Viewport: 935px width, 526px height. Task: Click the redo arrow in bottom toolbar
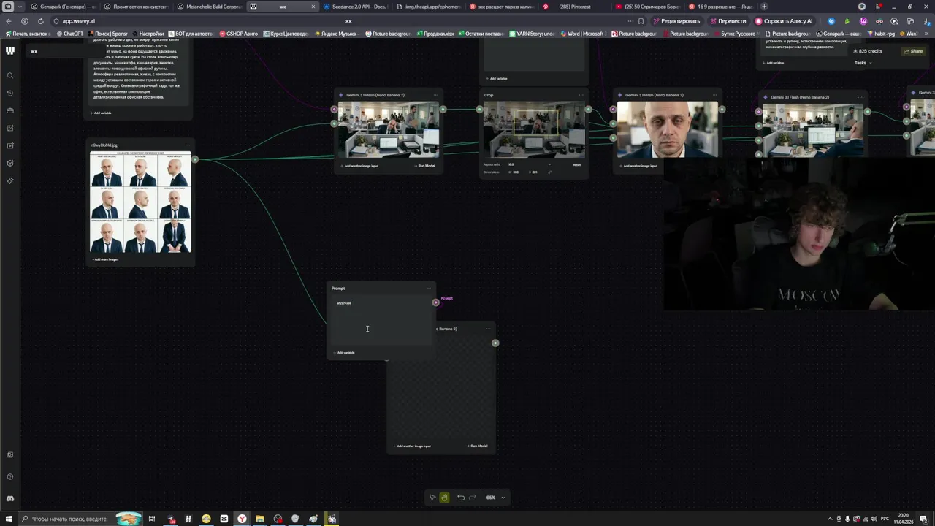pyautogui.click(x=473, y=498)
